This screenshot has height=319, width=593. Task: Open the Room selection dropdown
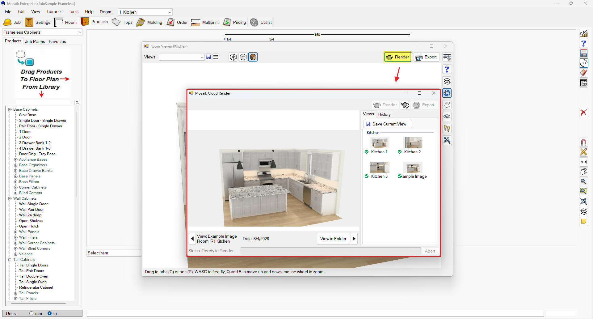(x=145, y=12)
